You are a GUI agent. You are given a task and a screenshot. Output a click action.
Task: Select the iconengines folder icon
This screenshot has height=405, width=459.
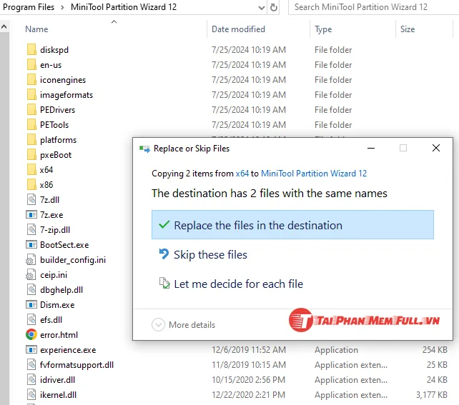click(x=31, y=79)
